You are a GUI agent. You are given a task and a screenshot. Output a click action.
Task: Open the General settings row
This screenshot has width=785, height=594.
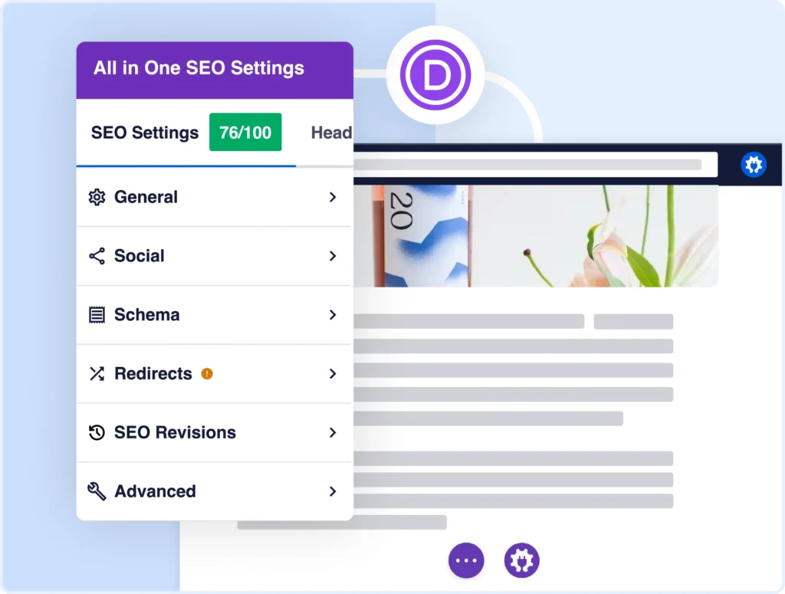click(215, 197)
